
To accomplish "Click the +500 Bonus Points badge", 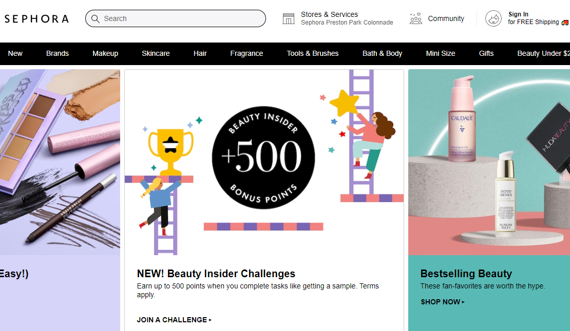I will tap(263, 157).
